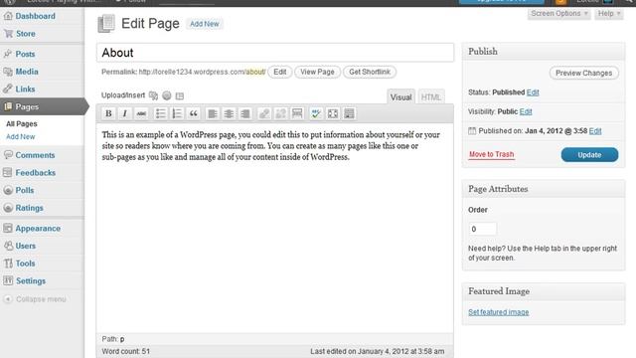636x358 pixels.
Task: Open the Media library
Action: pos(27,72)
